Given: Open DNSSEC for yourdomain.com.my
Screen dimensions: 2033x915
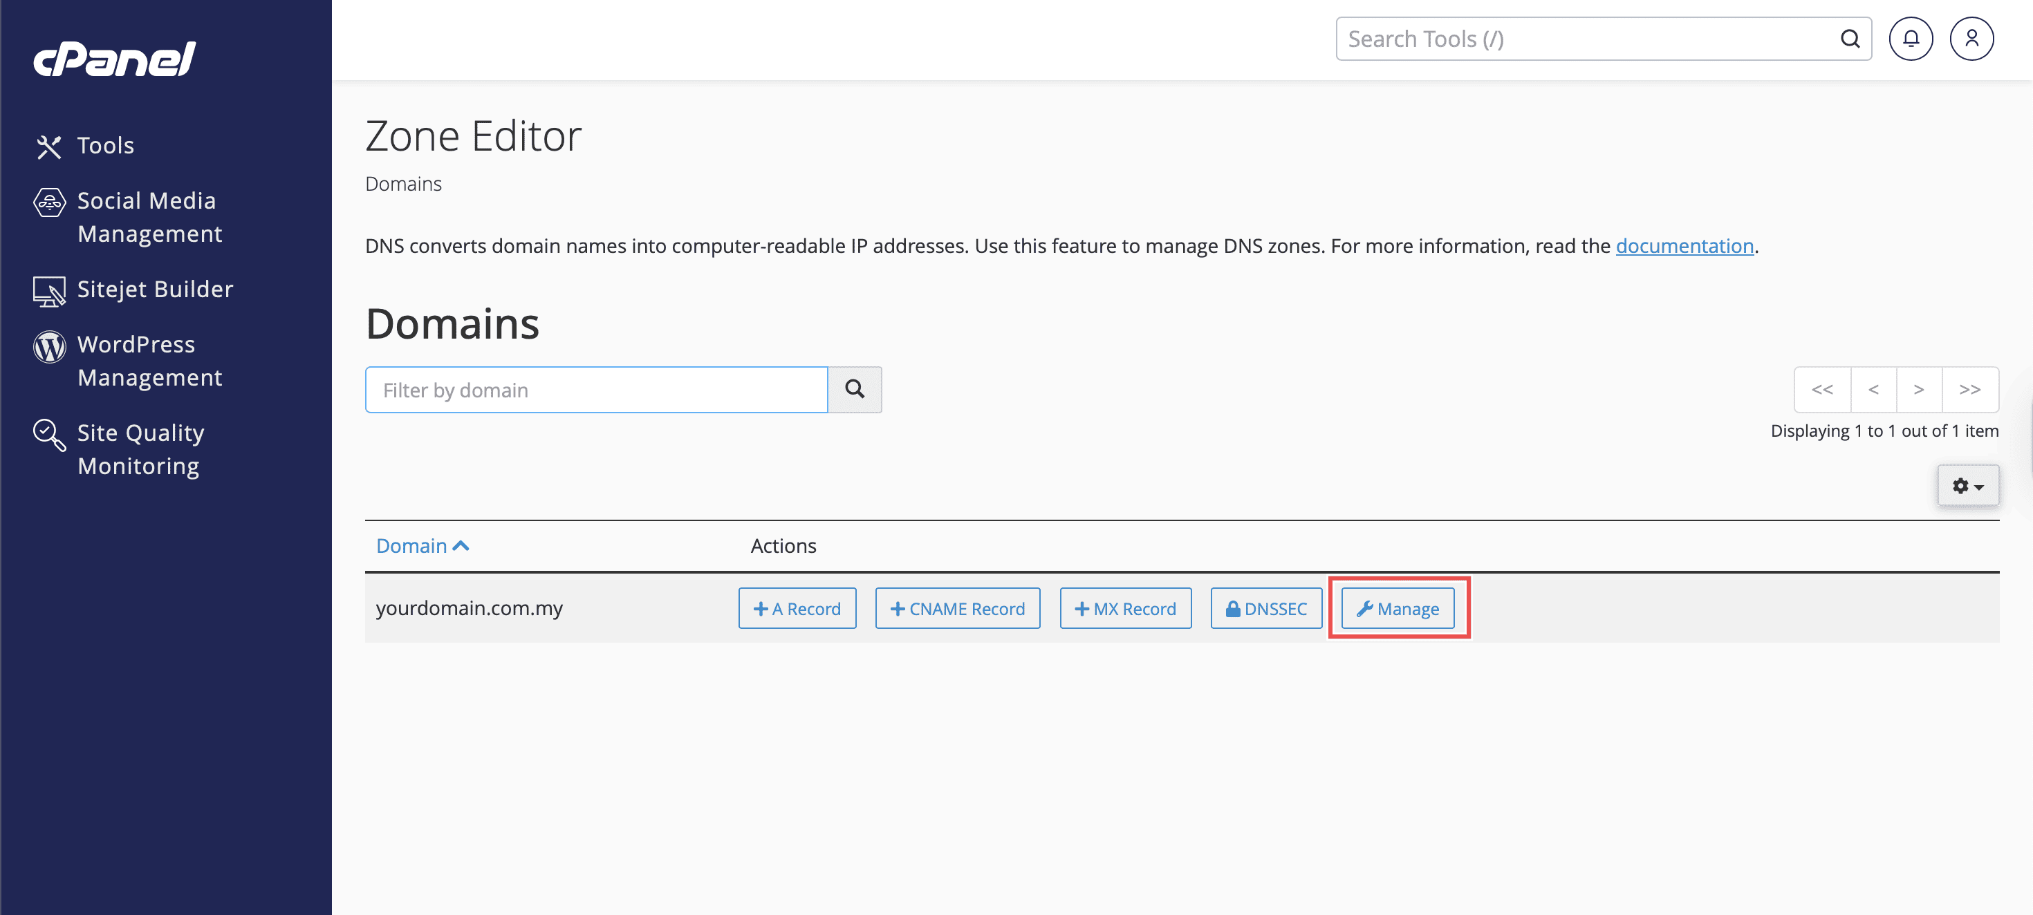Looking at the screenshot, I should 1266,608.
